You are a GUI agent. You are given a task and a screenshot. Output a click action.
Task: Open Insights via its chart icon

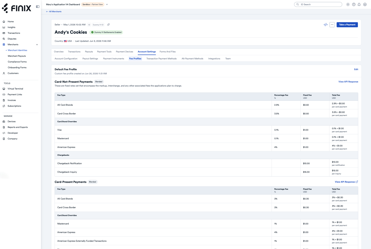[x=4, y=27]
